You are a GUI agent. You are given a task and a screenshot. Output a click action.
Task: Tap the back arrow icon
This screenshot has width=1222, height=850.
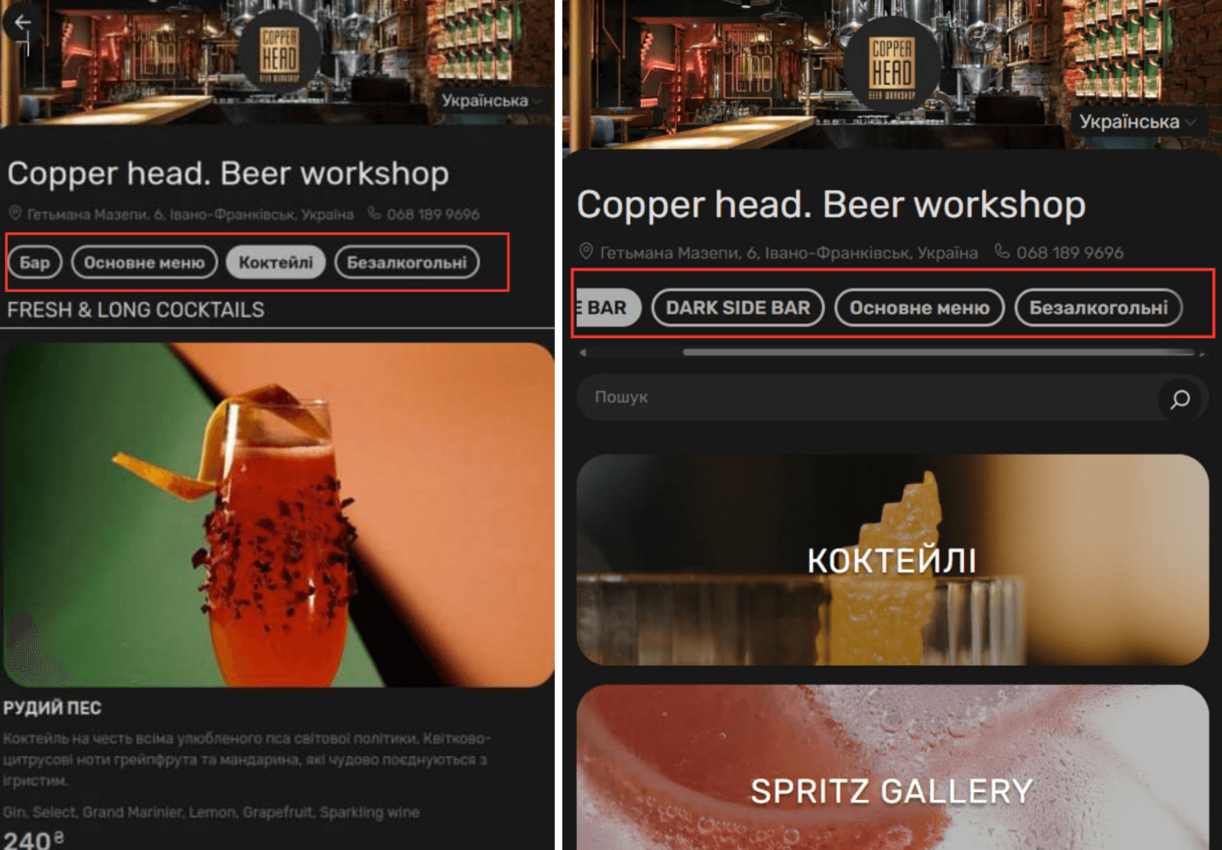[x=22, y=22]
